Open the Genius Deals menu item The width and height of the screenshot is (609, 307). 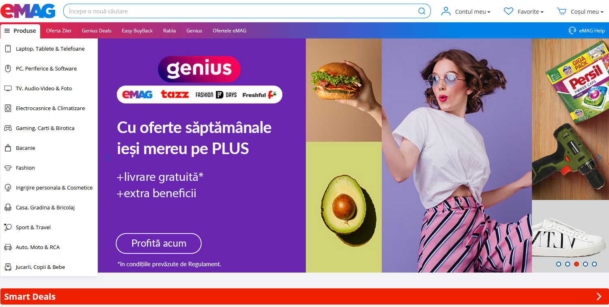click(97, 30)
